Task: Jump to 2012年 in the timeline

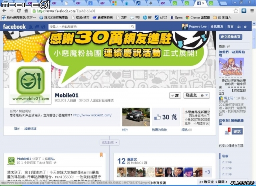Action: pyautogui.click(x=227, y=168)
